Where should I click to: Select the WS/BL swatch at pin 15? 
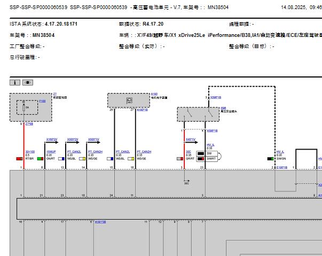pos(110,159)
